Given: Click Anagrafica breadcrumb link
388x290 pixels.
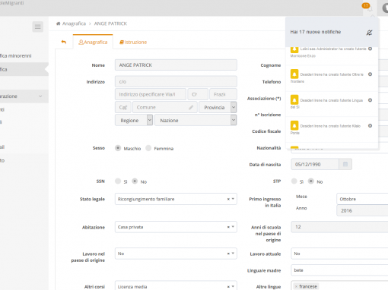Looking at the screenshot, I should point(74,24).
